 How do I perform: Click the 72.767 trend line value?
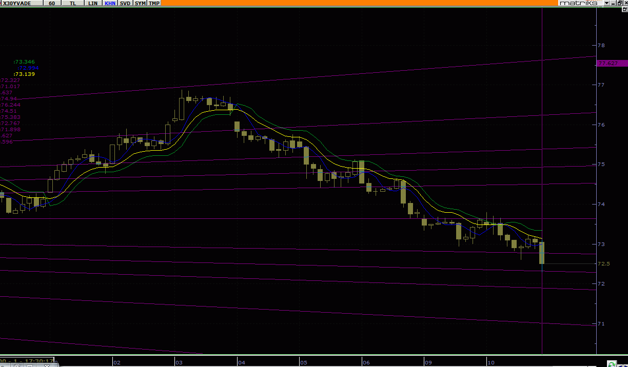click(x=10, y=123)
